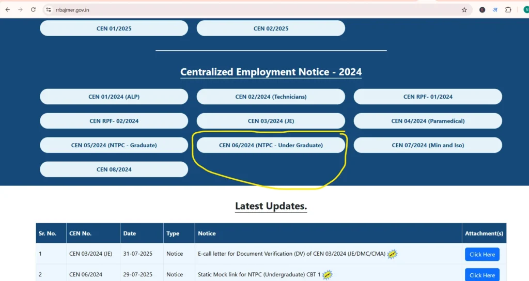Click the browser back arrow
This screenshot has height=281, width=529.
coord(8,10)
